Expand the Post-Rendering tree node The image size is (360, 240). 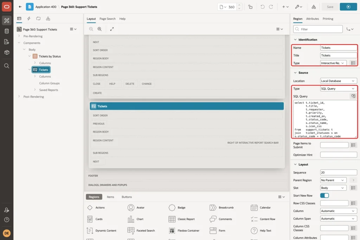19,97
